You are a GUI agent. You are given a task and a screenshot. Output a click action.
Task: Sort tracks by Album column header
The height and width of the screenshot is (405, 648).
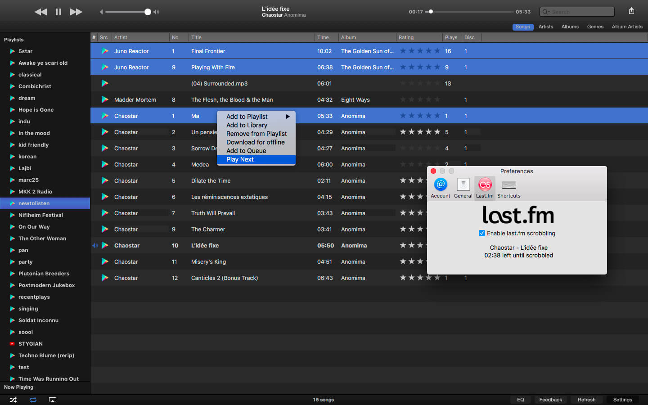point(367,37)
